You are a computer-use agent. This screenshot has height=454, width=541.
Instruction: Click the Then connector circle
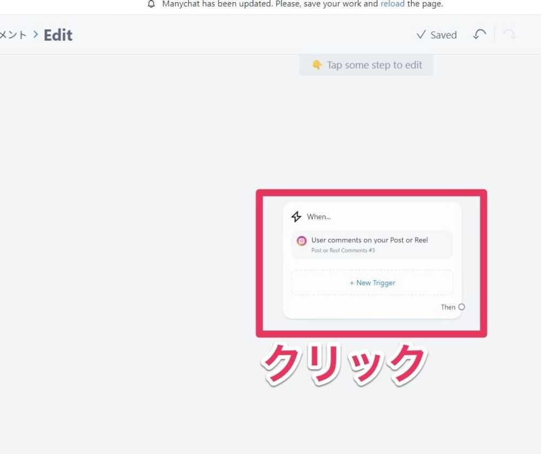[461, 307]
